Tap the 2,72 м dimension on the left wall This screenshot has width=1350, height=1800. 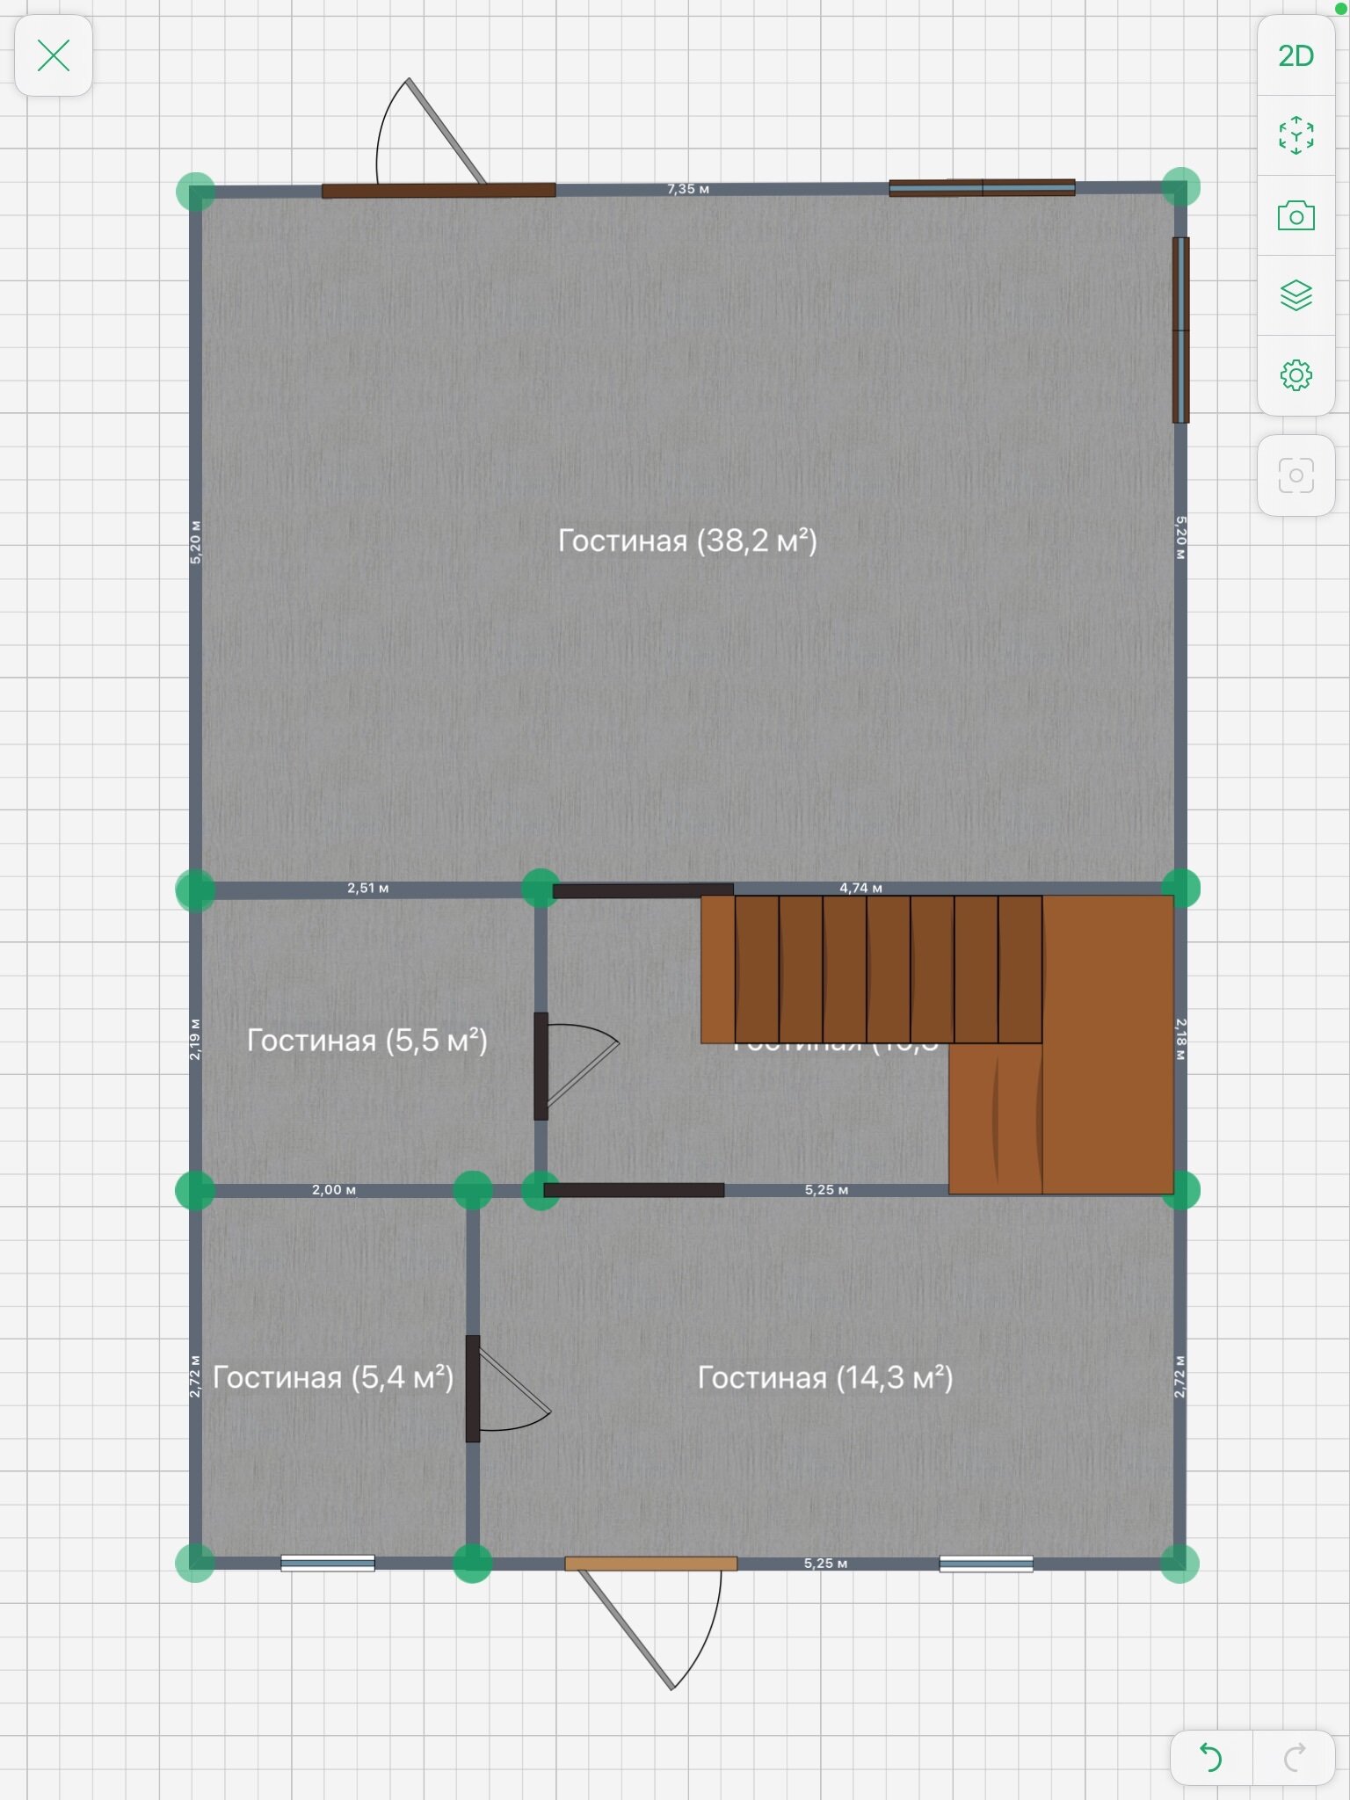tap(195, 1376)
